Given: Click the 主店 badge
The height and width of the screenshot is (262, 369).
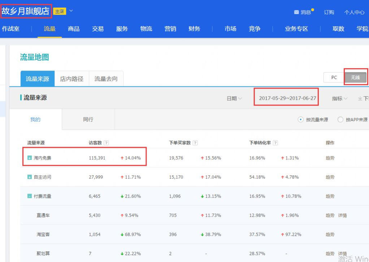Looking at the screenshot, I should (x=60, y=11).
